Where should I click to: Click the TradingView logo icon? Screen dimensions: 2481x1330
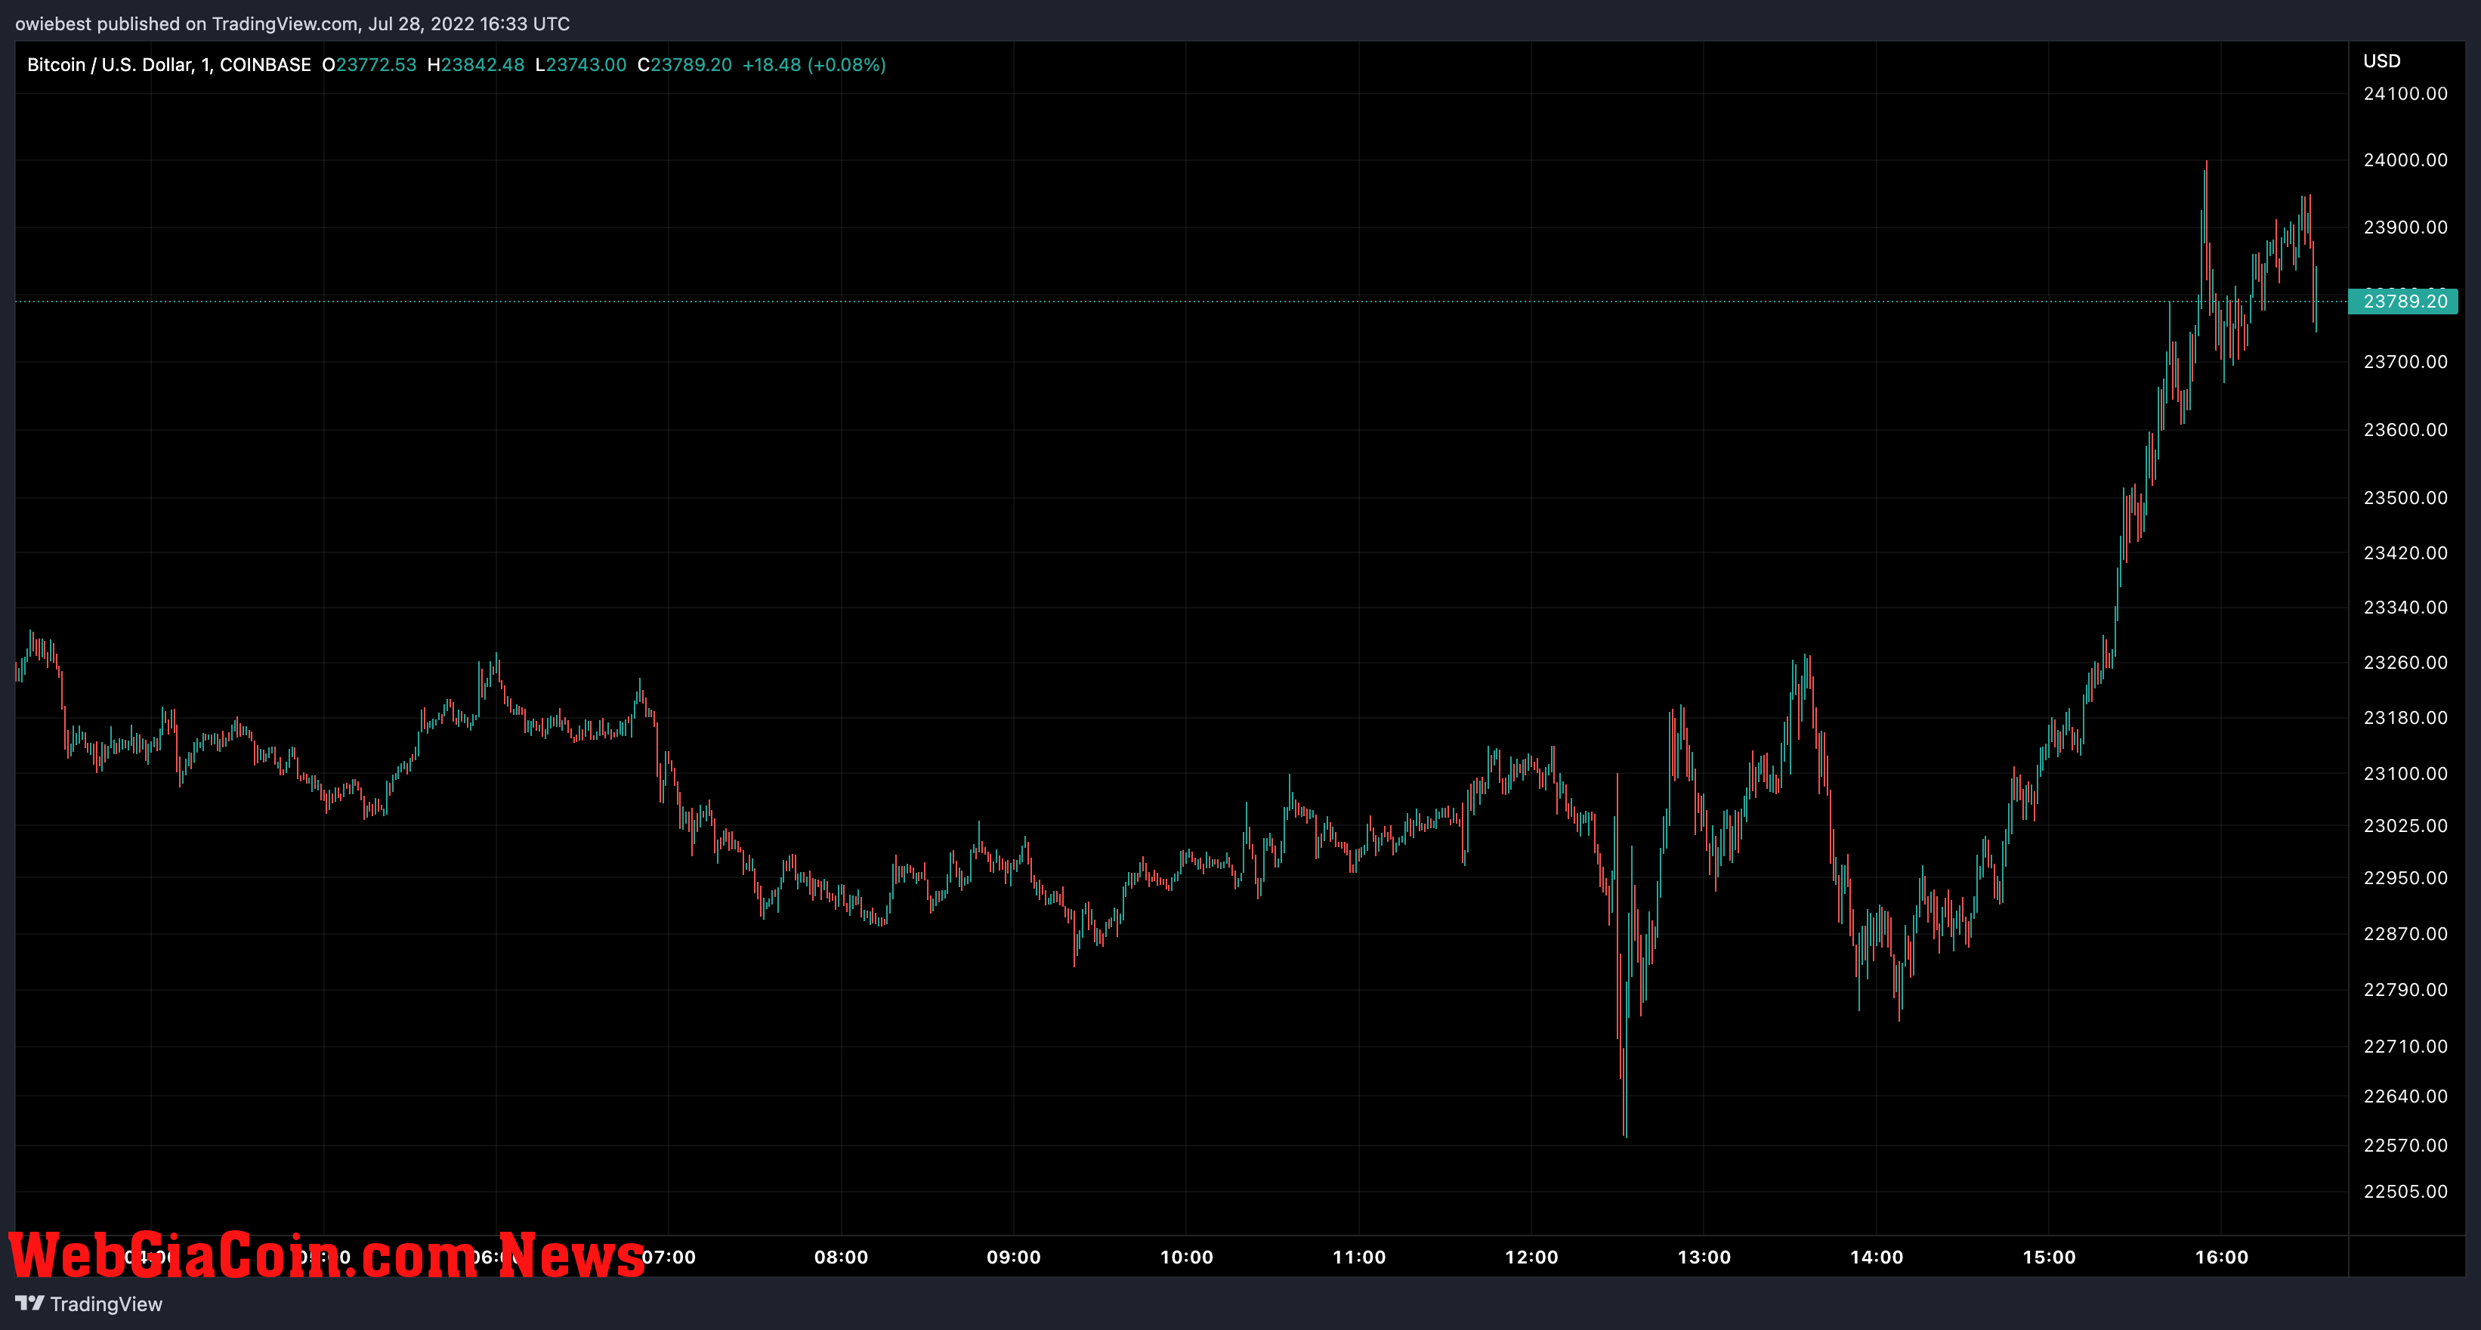point(29,1303)
